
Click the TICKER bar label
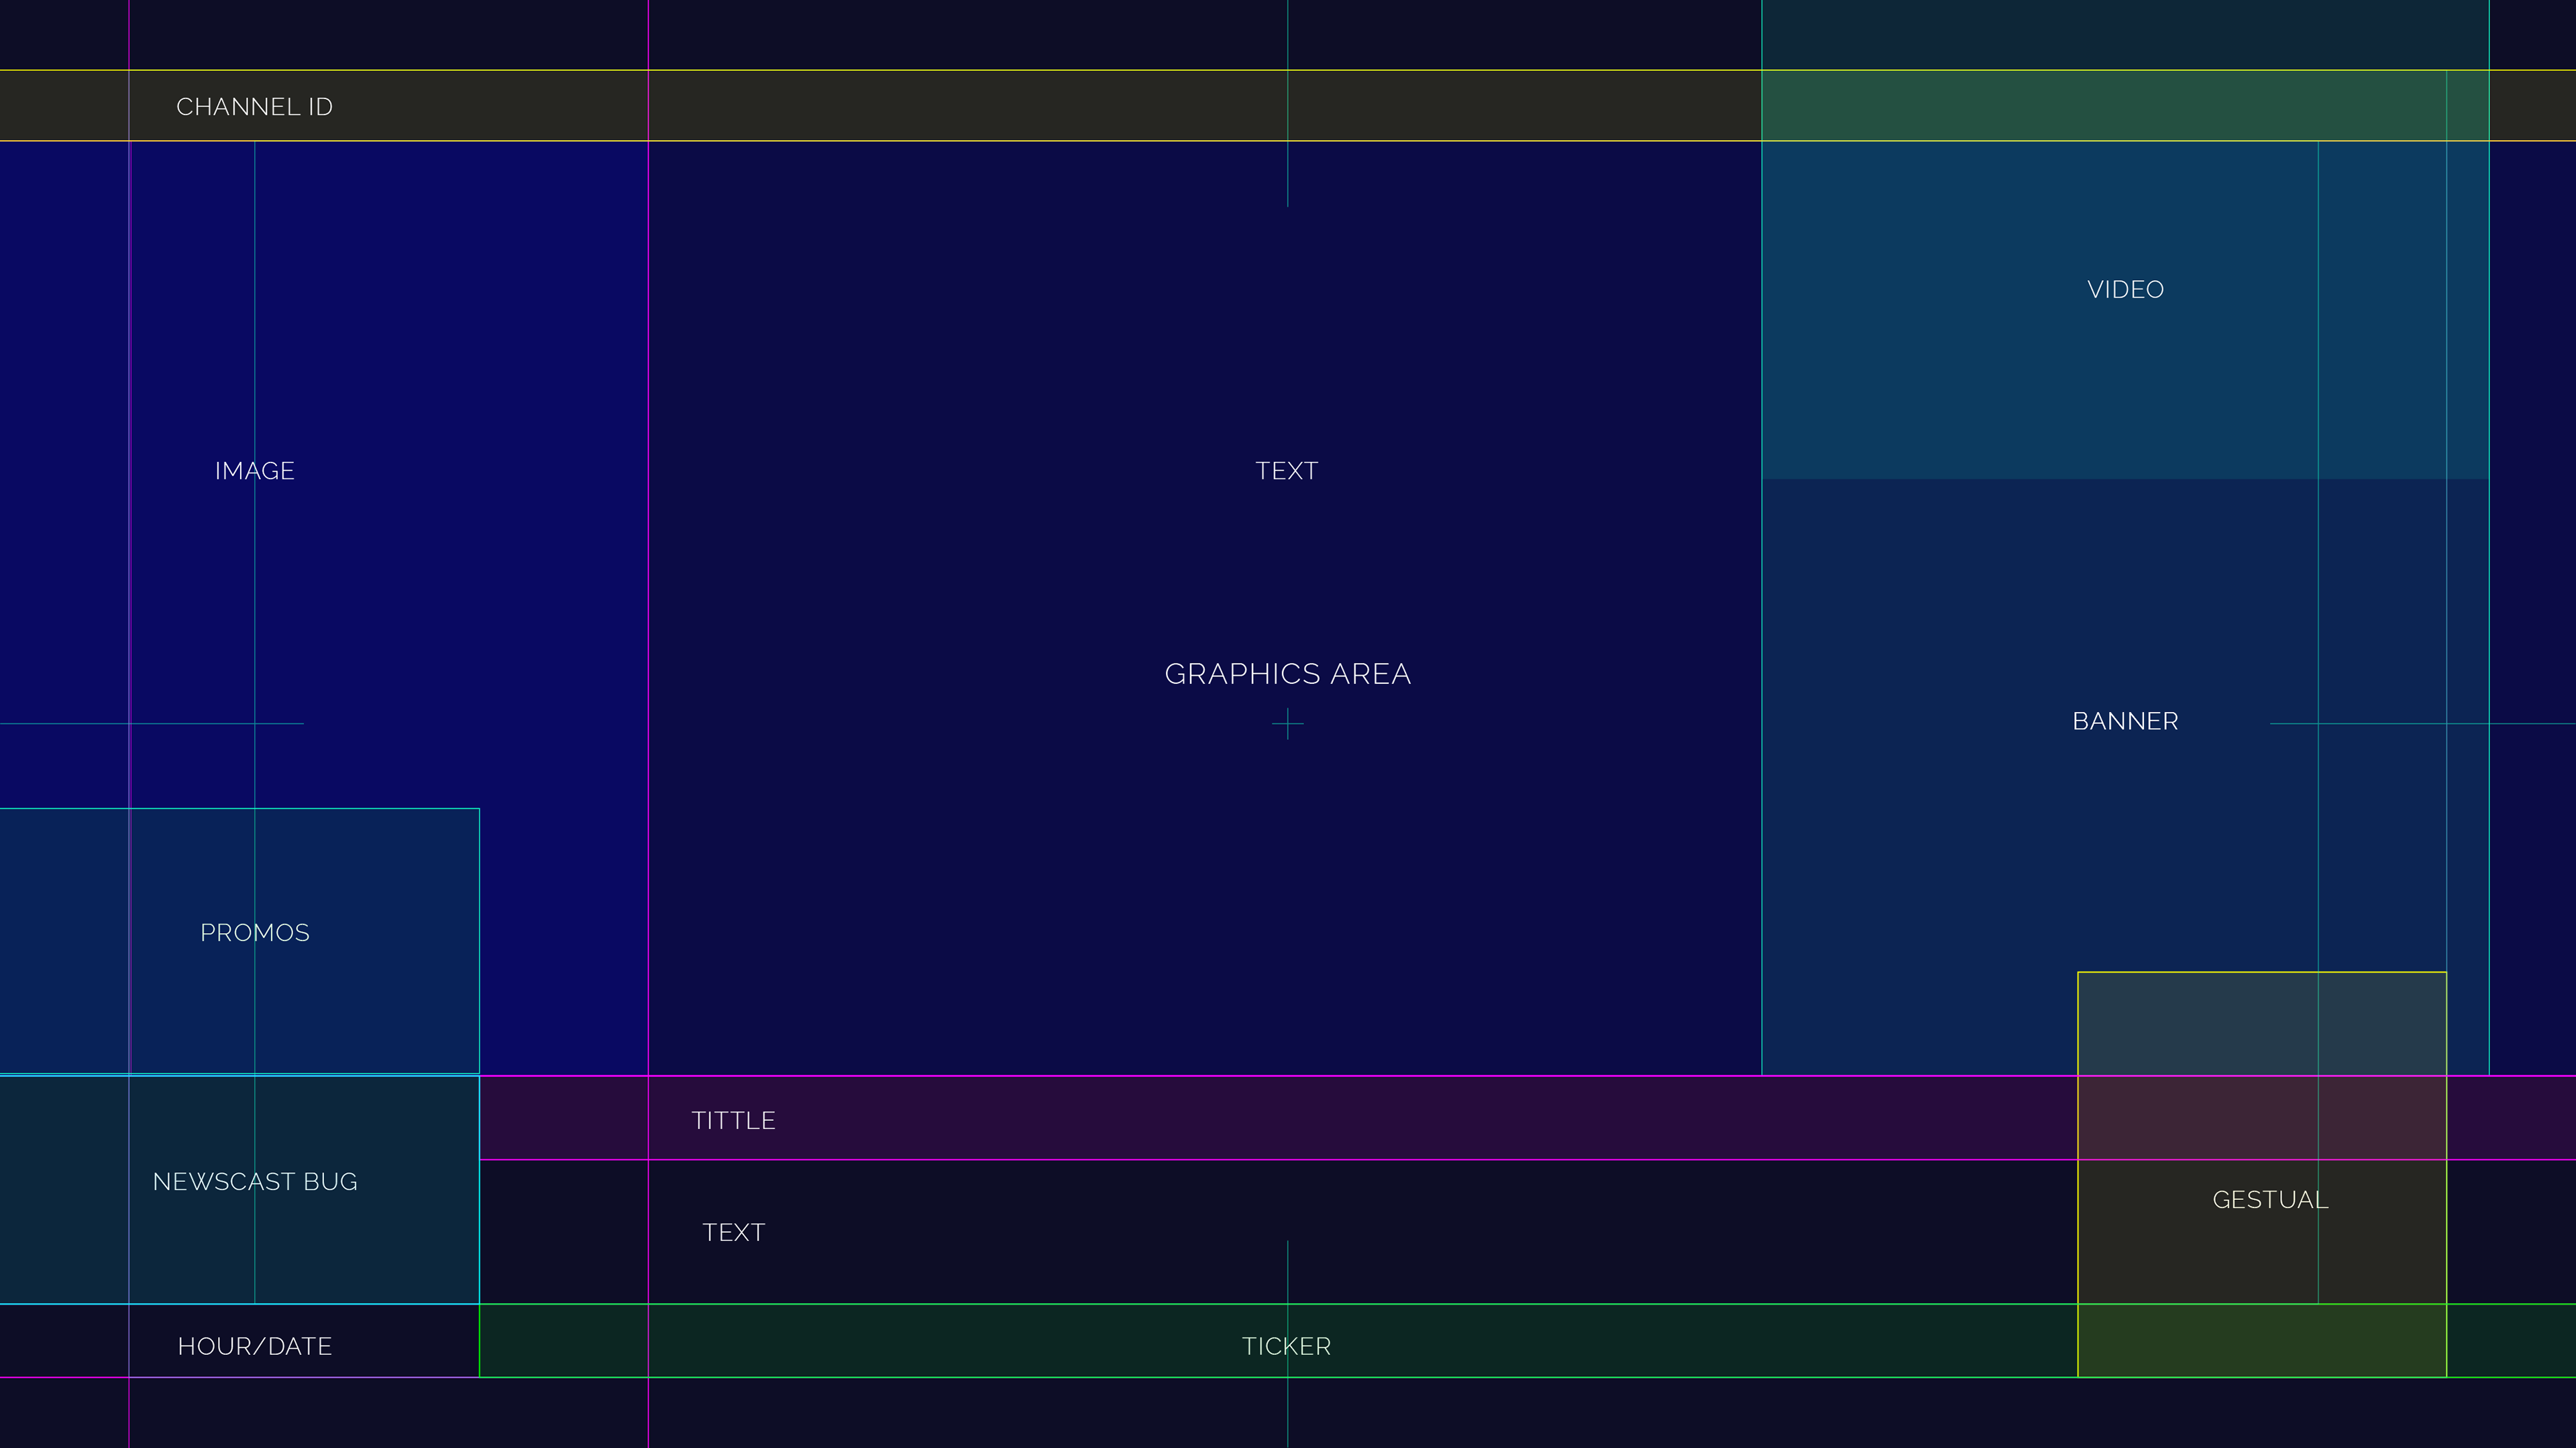[x=1286, y=1346]
